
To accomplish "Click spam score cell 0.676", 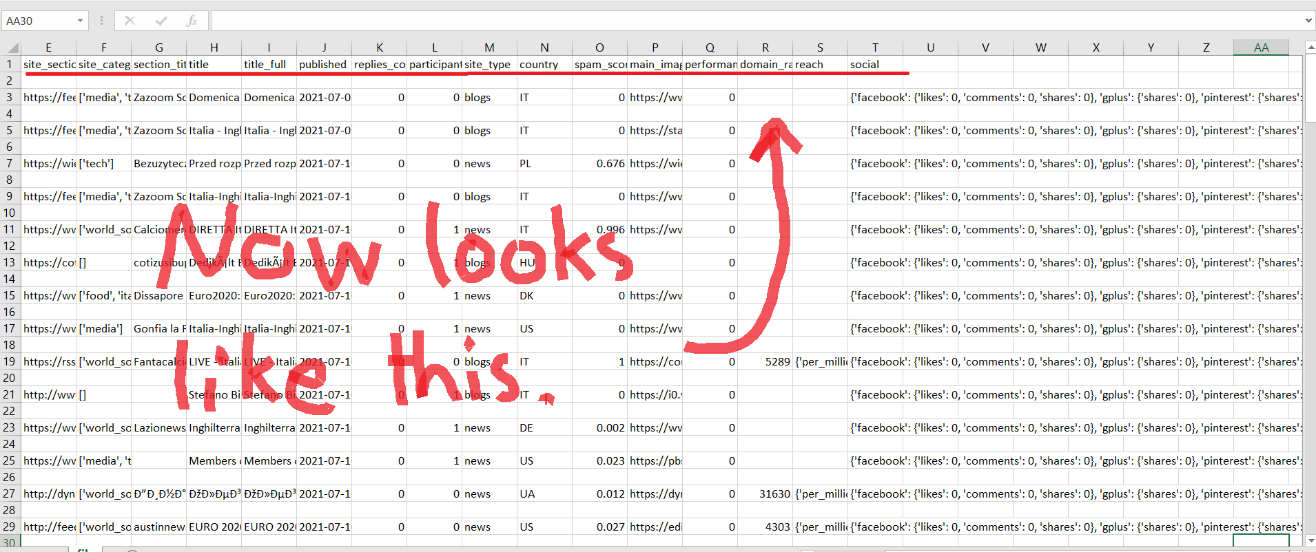I will tap(599, 163).
